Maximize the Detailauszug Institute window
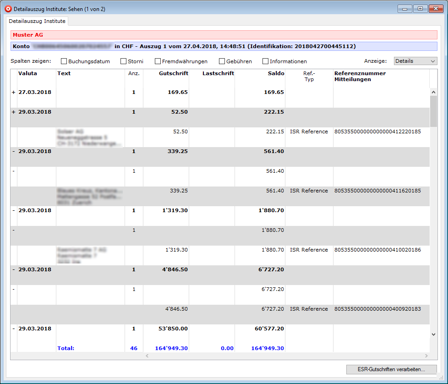The height and width of the screenshot is (384, 448). pos(420,8)
